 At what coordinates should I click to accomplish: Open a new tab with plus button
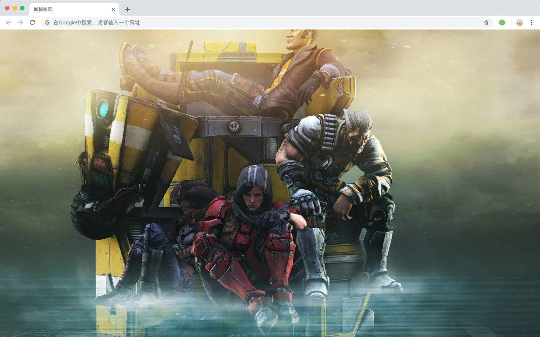[127, 9]
